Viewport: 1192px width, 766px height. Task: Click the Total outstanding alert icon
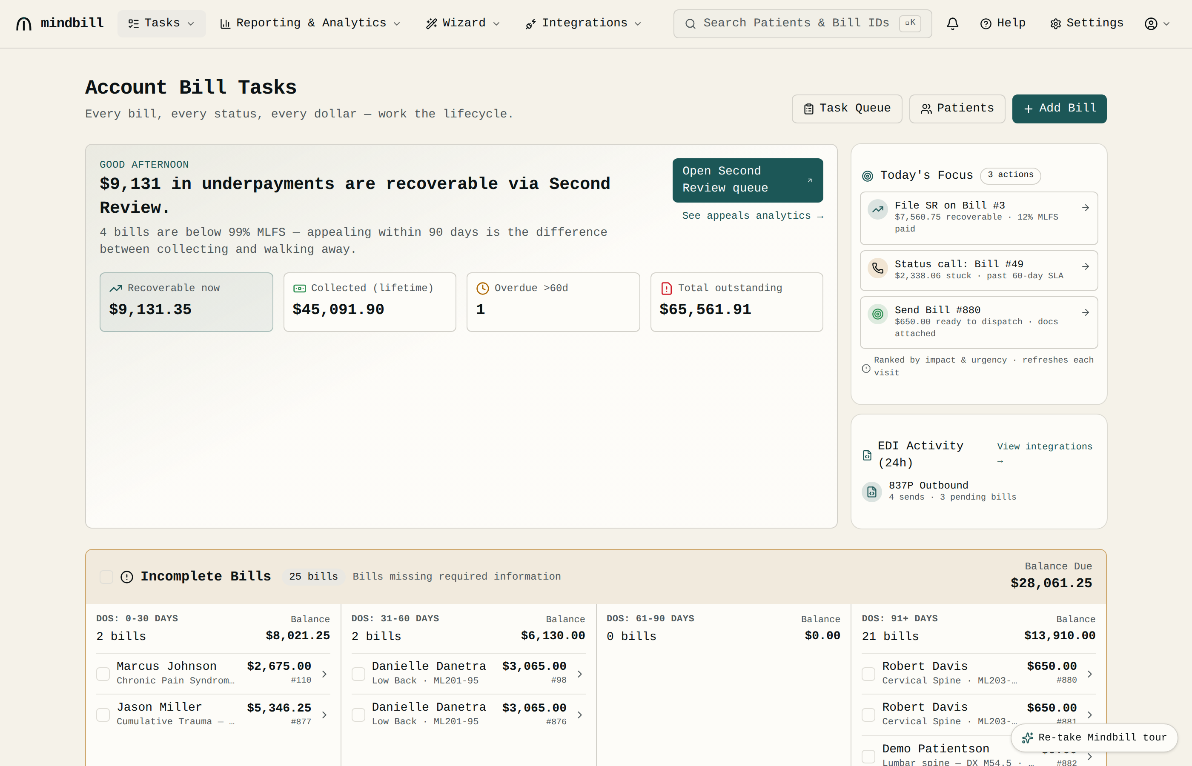pyautogui.click(x=666, y=289)
